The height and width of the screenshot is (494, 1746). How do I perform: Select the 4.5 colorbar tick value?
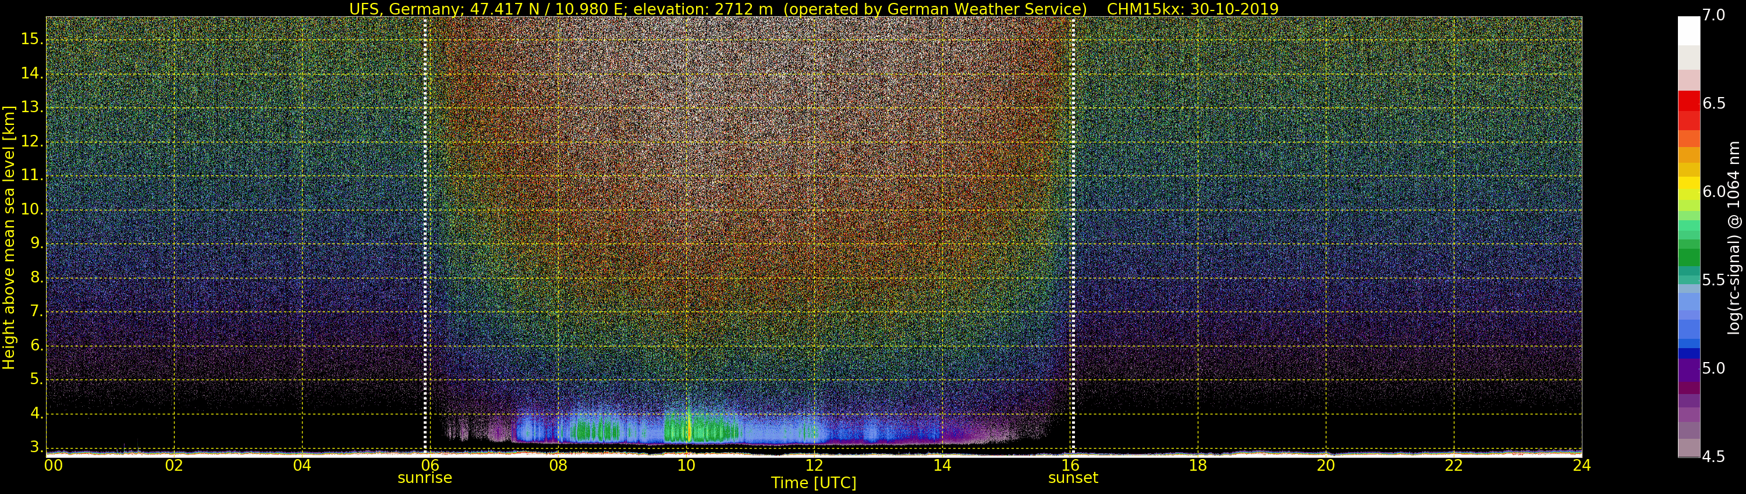pyautogui.click(x=1714, y=457)
